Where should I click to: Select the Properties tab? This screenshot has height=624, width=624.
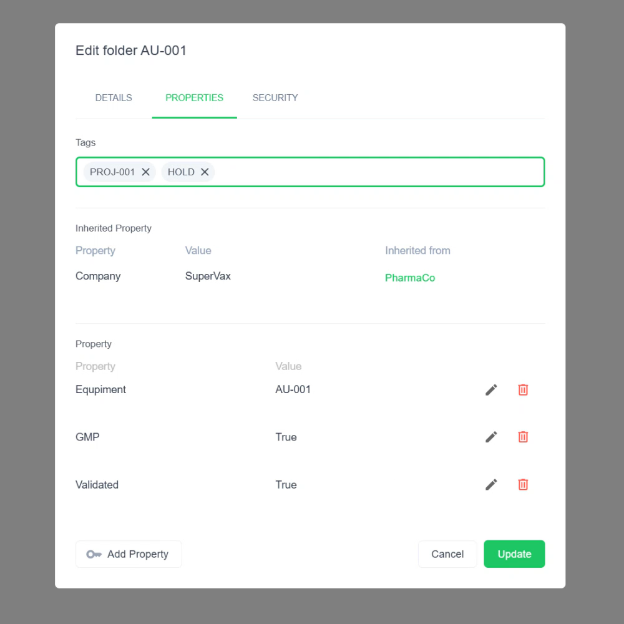194,98
